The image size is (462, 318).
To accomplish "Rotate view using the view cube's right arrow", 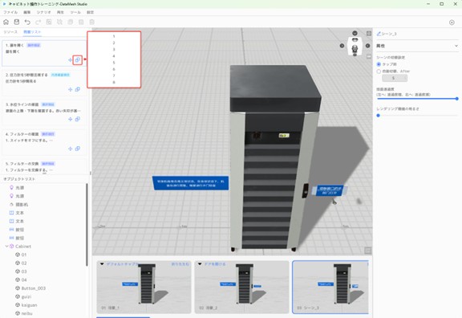I will [367, 46].
